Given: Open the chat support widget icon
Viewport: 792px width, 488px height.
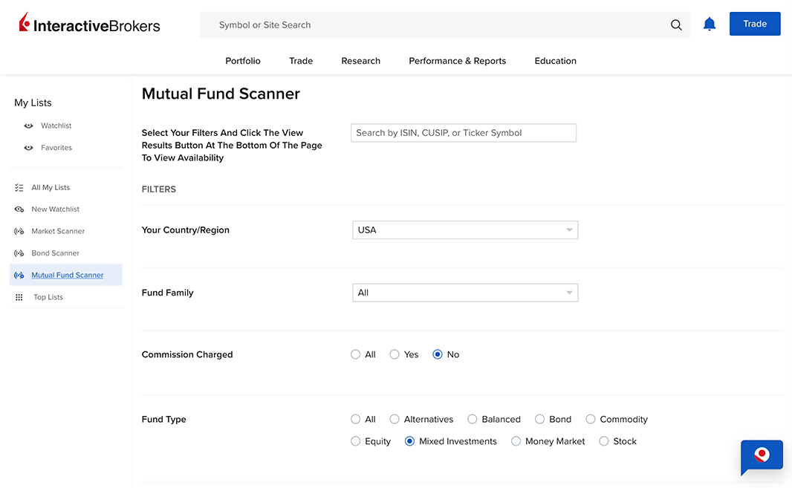Looking at the screenshot, I should 762,455.
